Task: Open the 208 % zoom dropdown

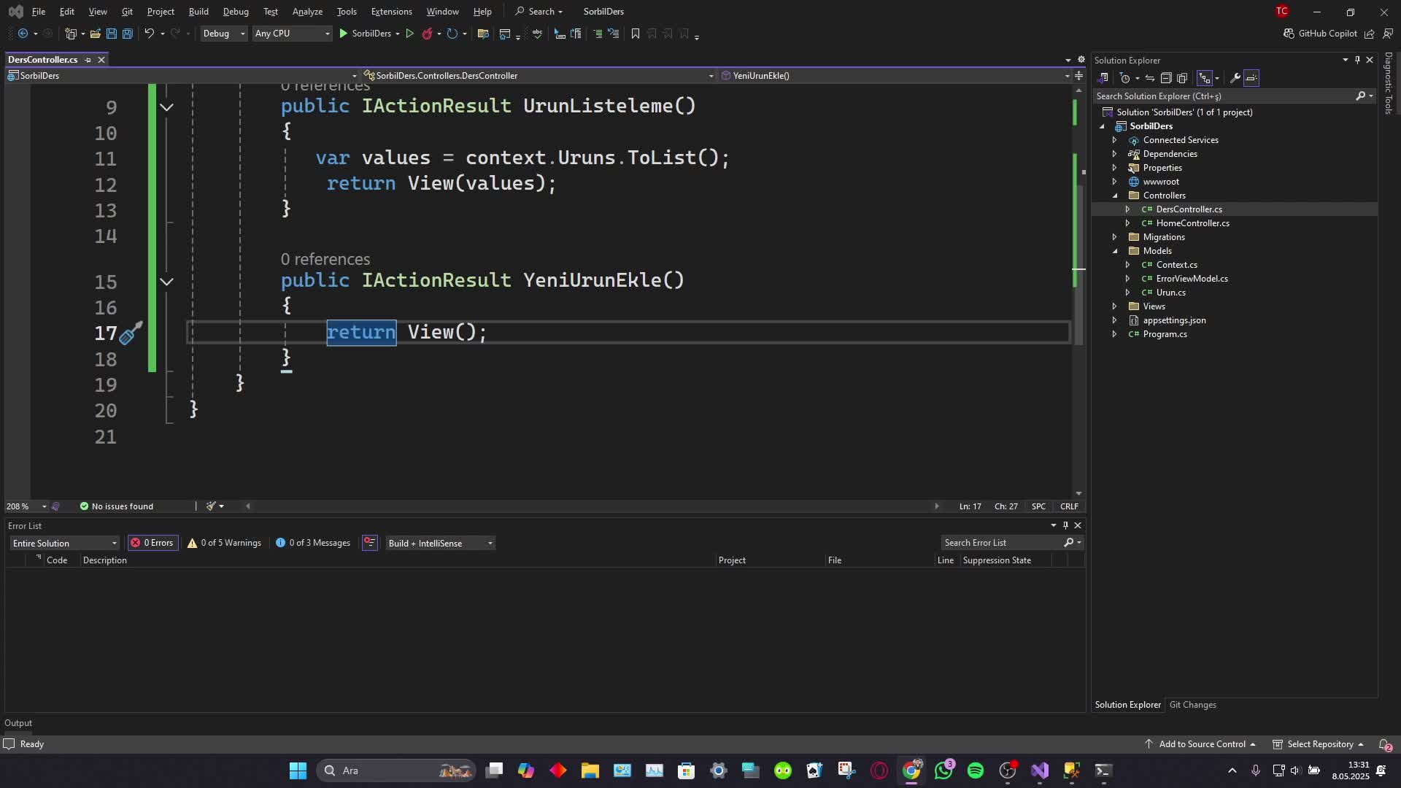Action: tap(26, 506)
